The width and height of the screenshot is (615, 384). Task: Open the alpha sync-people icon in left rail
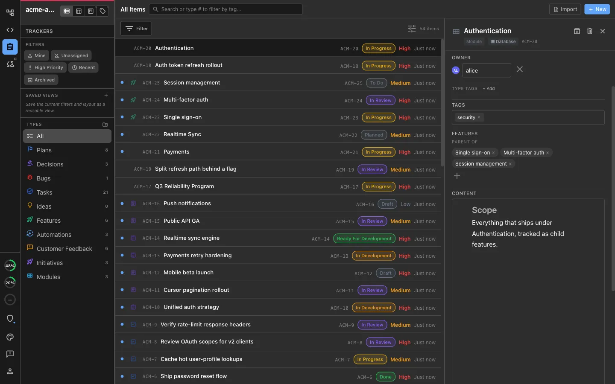(10, 64)
